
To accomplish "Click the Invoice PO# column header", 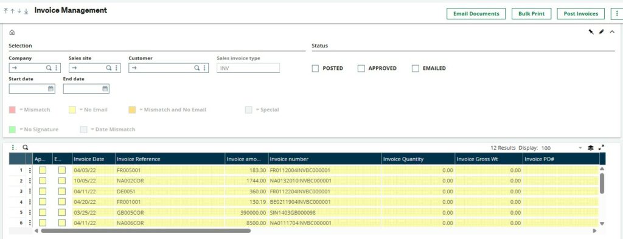I will click(561, 159).
